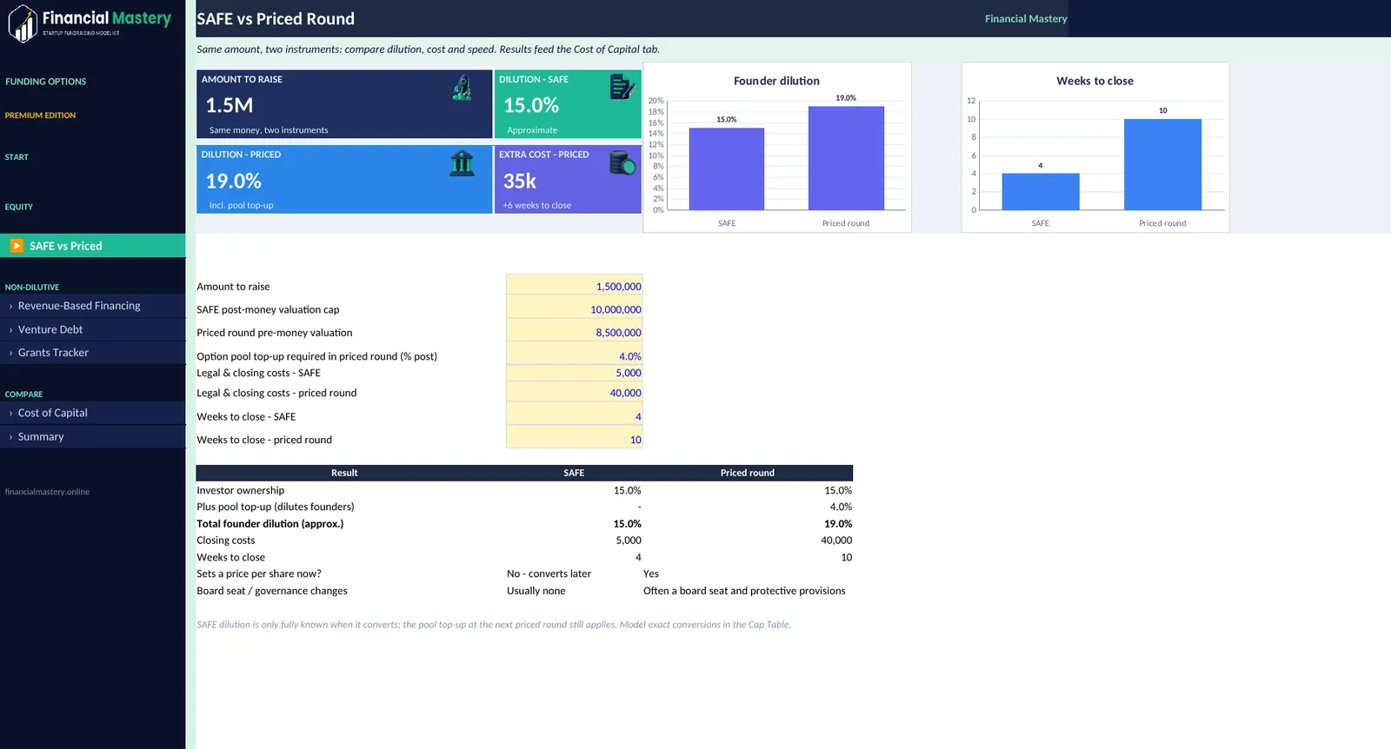Screen dimensions: 1391x749
Task: Go to the Venture Debt sheet
Action: click(93, 329)
